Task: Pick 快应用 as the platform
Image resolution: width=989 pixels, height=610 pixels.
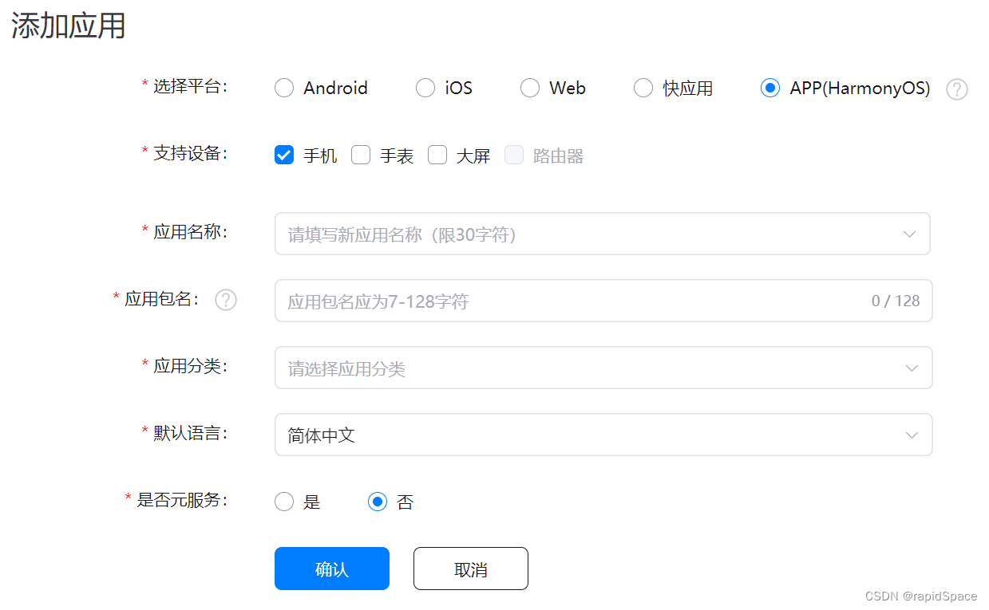Action: pyautogui.click(x=643, y=88)
